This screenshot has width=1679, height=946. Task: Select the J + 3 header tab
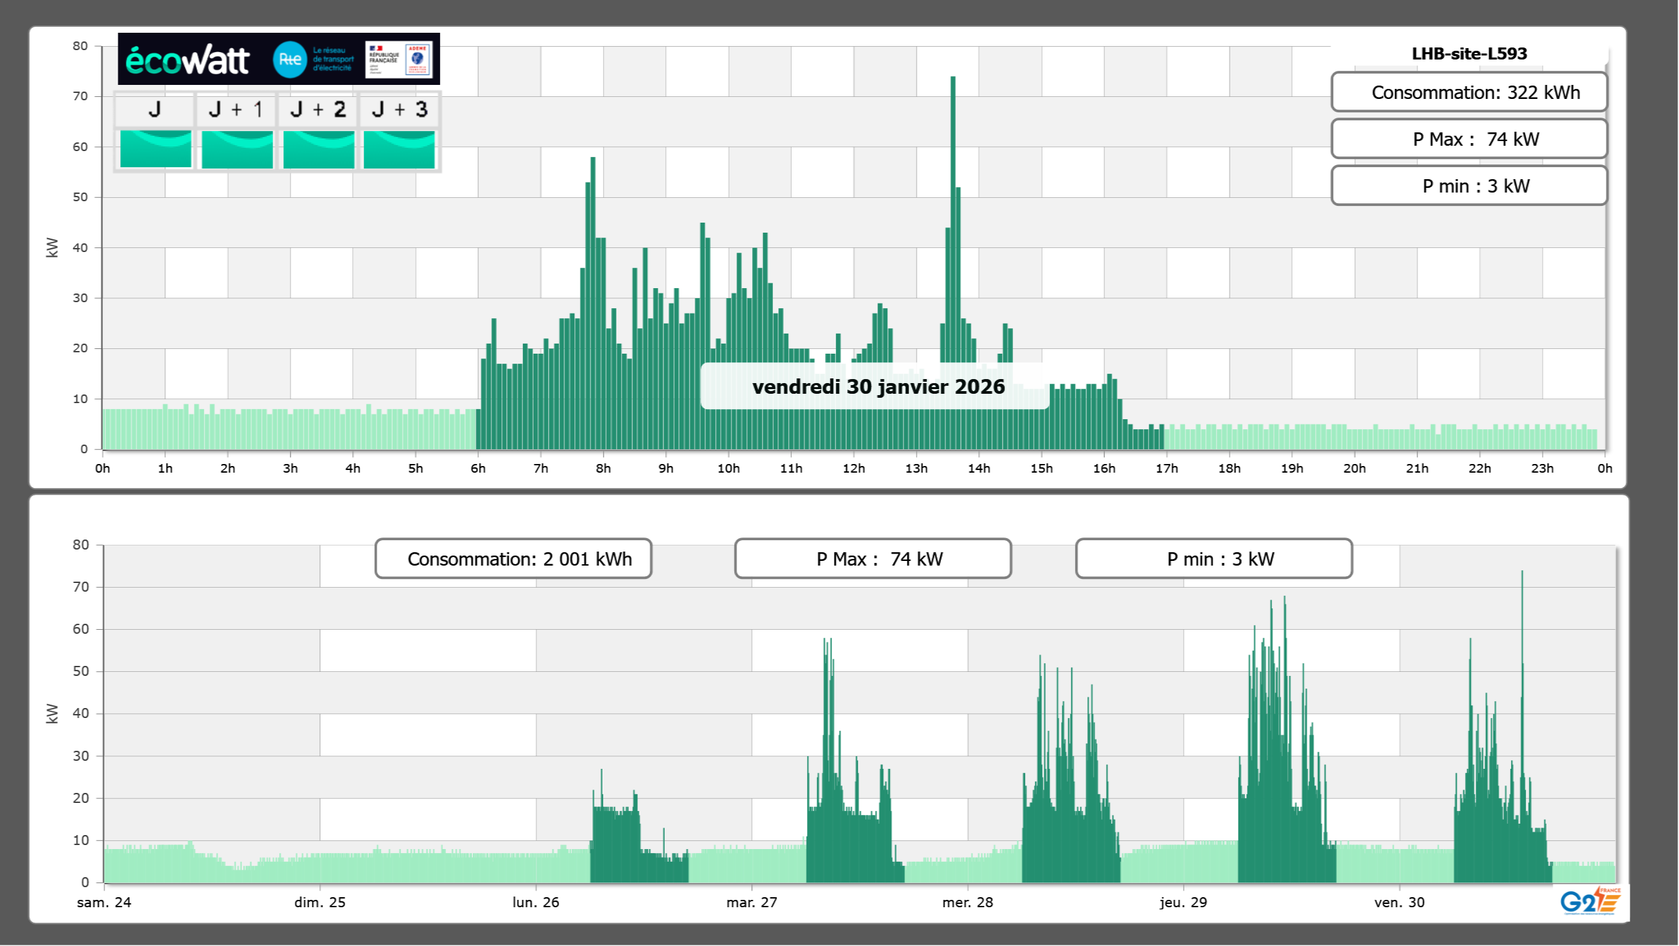click(x=399, y=110)
